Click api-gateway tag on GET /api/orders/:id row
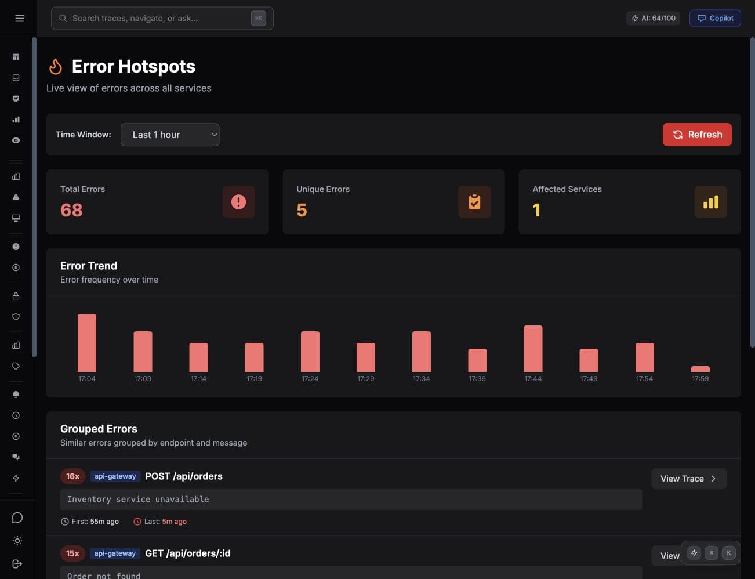 115,553
